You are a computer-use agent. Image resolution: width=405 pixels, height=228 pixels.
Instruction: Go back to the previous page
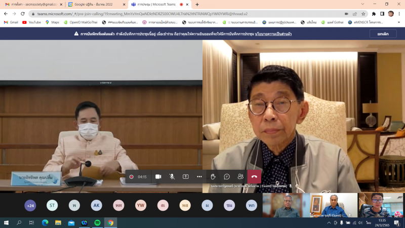[x=6, y=14]
